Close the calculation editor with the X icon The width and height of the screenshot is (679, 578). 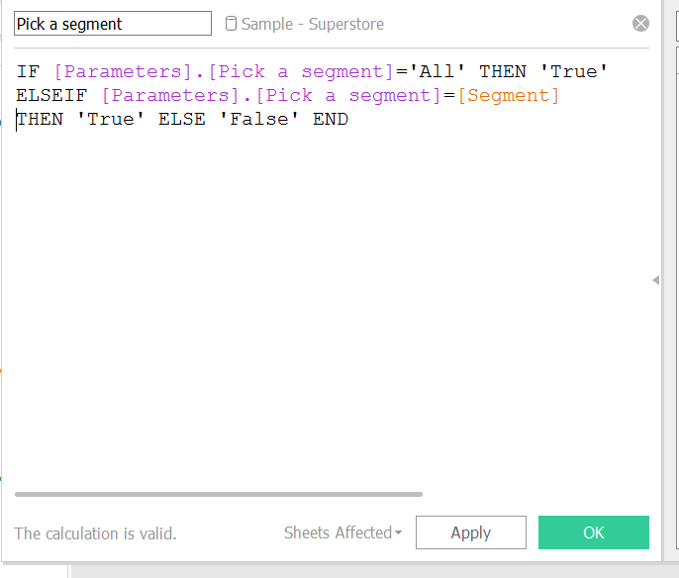641,24
